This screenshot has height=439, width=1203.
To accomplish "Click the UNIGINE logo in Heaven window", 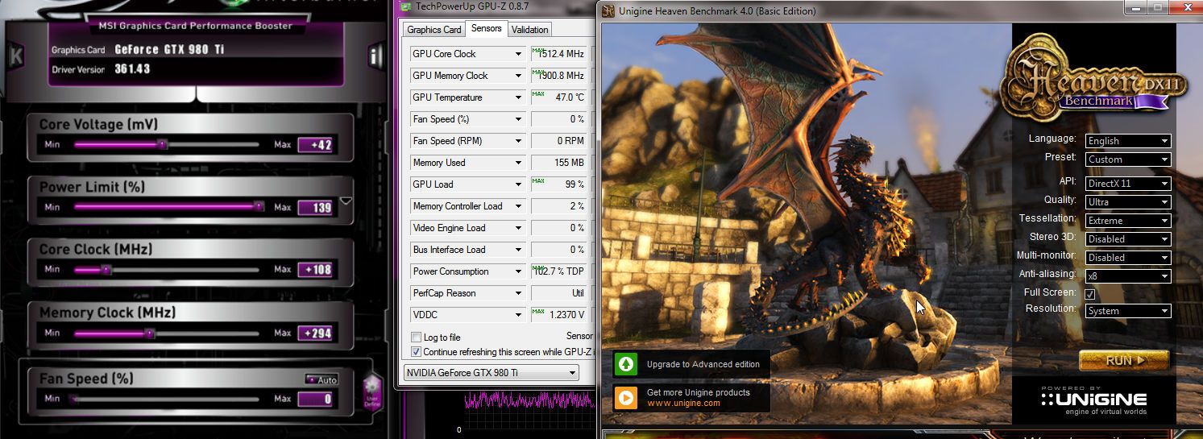I will (x=1094, y=400).
